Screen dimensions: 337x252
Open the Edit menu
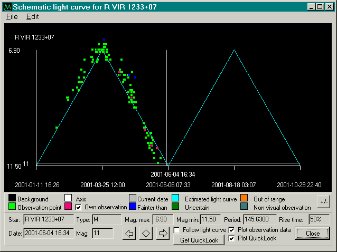[32, 16]
